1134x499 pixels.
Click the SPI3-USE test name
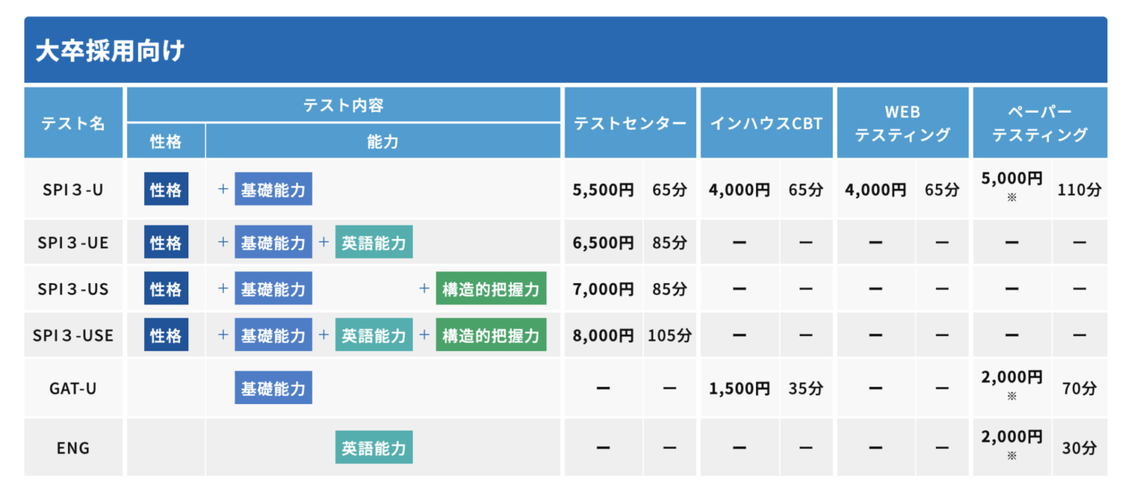pos(73,335)
